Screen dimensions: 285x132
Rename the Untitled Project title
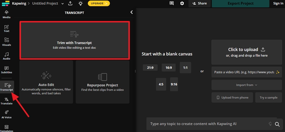point(45,3)
